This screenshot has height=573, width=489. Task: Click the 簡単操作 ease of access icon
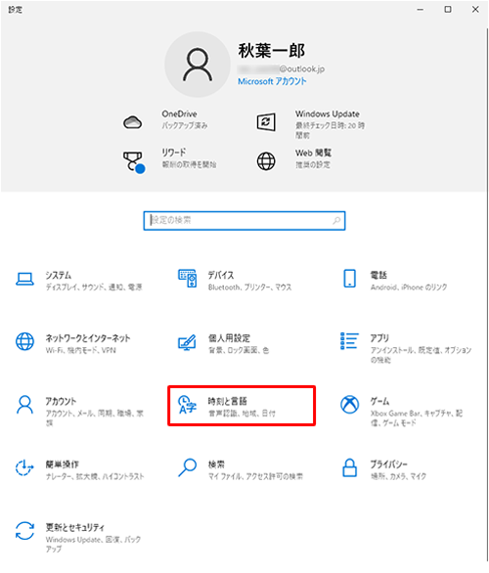(24, 467)
